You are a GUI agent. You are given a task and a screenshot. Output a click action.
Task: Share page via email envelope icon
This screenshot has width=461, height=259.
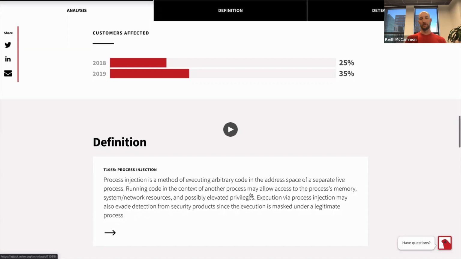(8, 73)
